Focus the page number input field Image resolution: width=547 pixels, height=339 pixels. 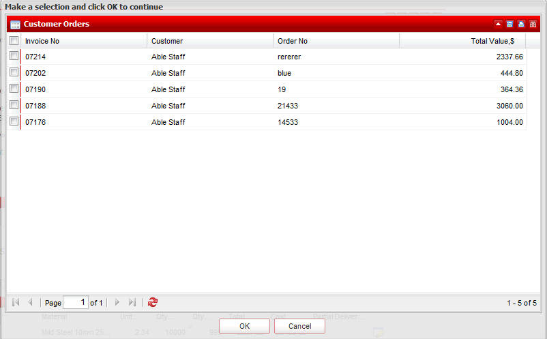pos(75,302)
